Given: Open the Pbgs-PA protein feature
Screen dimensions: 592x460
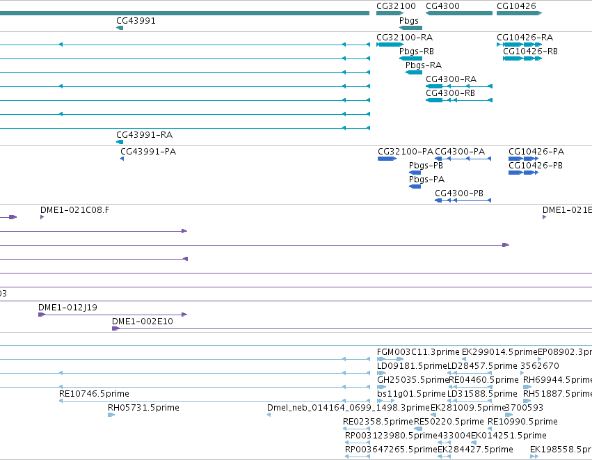Looking at the screenshot, I should (x=415, y=187).
